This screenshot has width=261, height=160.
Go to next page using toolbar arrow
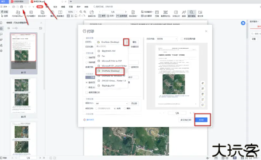(x=126, y=12)
